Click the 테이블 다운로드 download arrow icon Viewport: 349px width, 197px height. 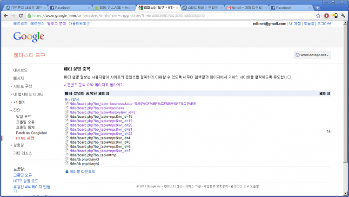[x=67, y=172]
